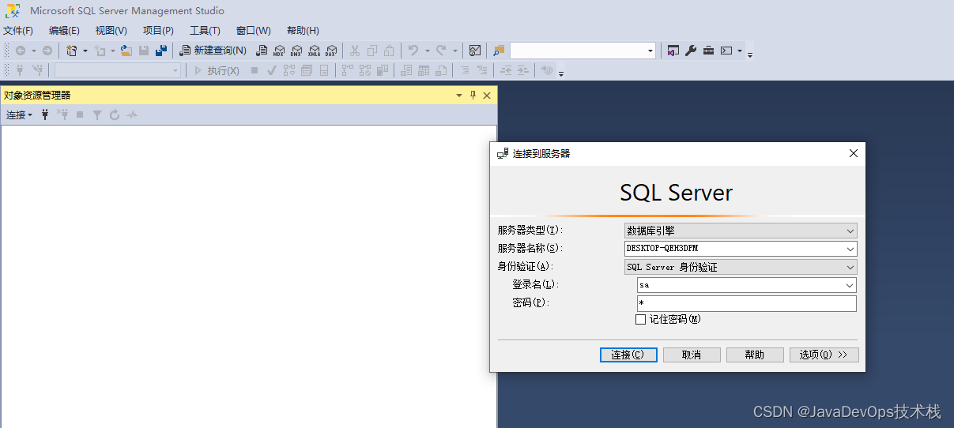Image resolution: width=954 pixels, height=428 pixels.
Task: Close the 对象资源管理器 panel
Action: coord(487,96)
